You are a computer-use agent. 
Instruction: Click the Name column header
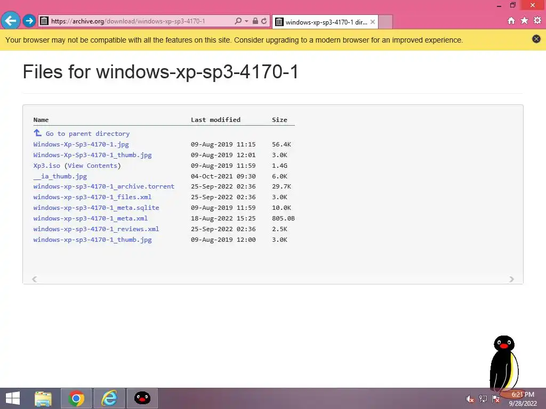(41, 120)
